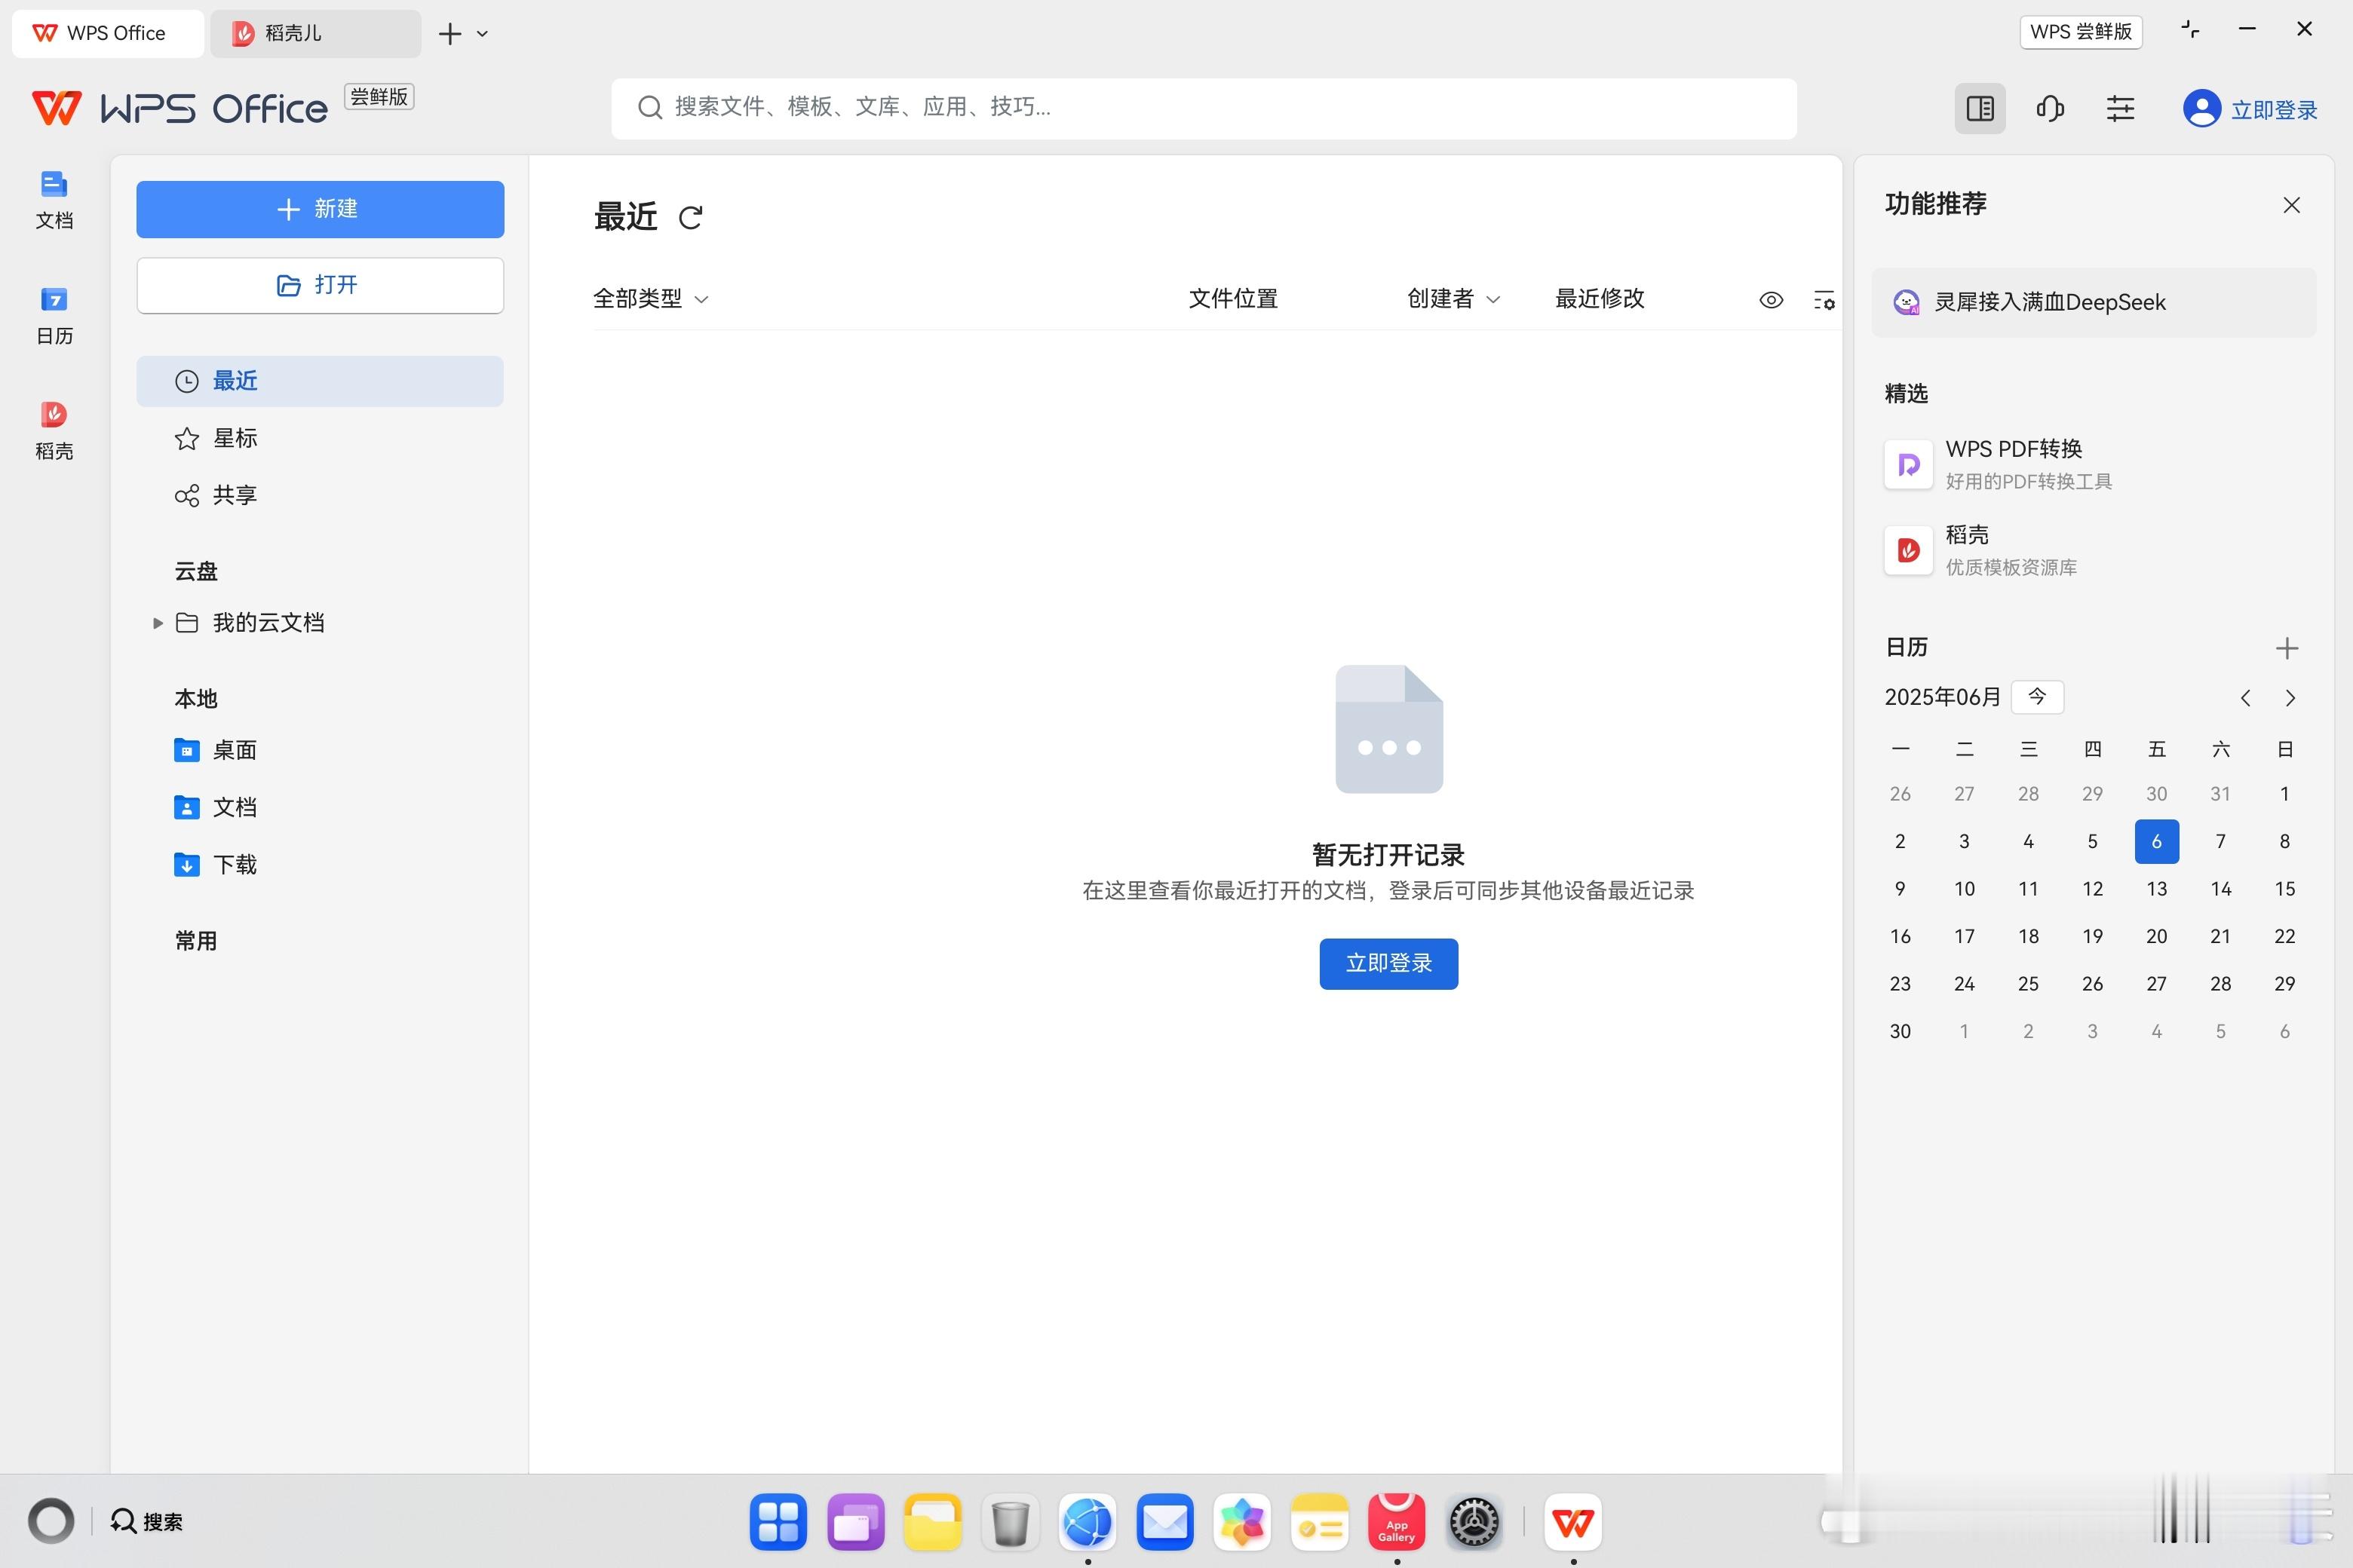The image size is (2353, 1568).
Task: Click the WPS 尝鲜版 badge button
Action: [x=2081, y=32]
